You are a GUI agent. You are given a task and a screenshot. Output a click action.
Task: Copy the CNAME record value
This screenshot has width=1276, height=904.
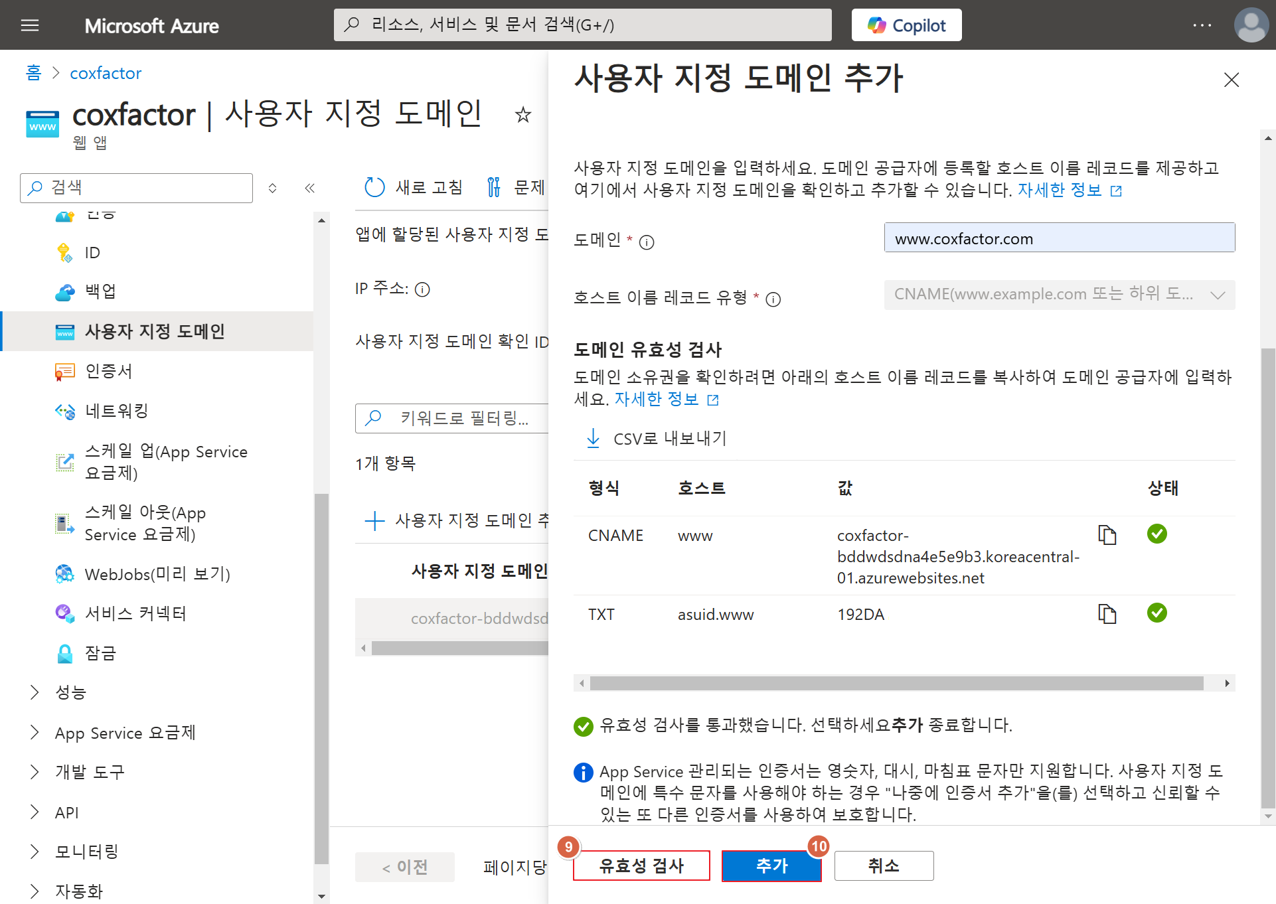point(1107,535)
